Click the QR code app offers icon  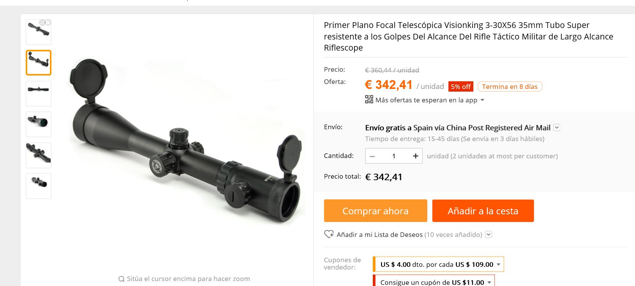coord(369,100)
